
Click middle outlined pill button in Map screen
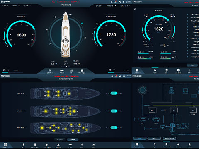click(154, 138)
